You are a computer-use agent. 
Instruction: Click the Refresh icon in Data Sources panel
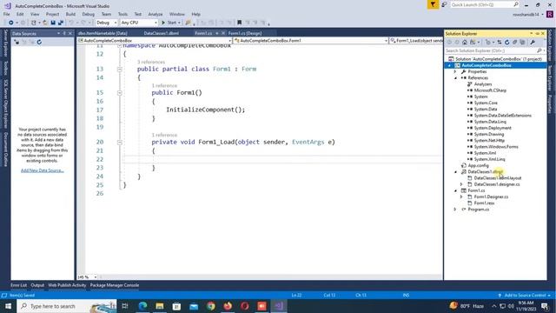click(39, 42)
